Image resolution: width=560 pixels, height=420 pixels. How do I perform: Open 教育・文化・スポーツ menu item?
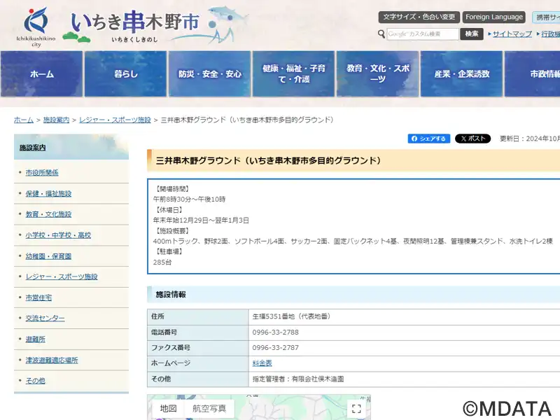pos(377,74)
